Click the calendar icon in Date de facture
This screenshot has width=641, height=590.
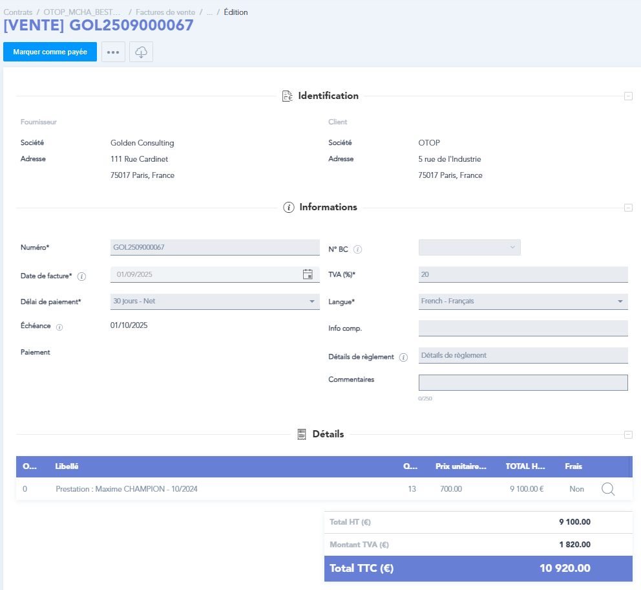(308, 274)
